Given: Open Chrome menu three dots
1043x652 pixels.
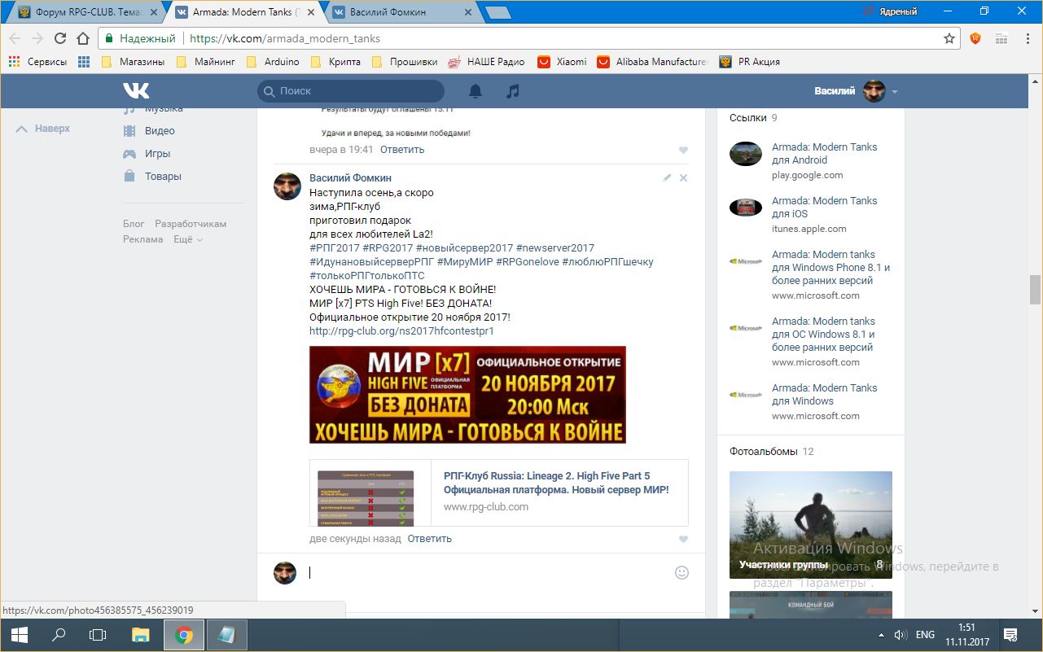Looking at the screenshot, I should click(x=1028, y=38).
